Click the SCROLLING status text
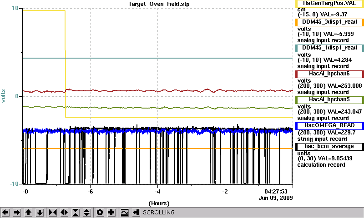 click(x=158, y=213)
